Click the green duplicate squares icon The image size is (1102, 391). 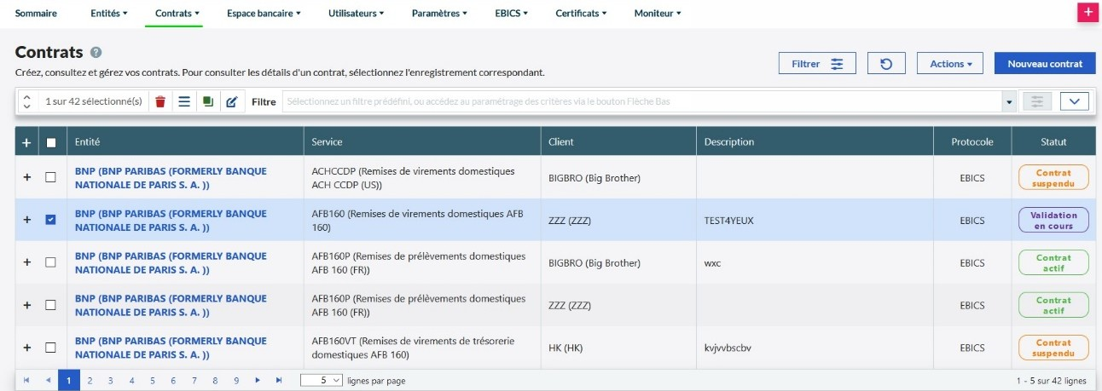207,101
